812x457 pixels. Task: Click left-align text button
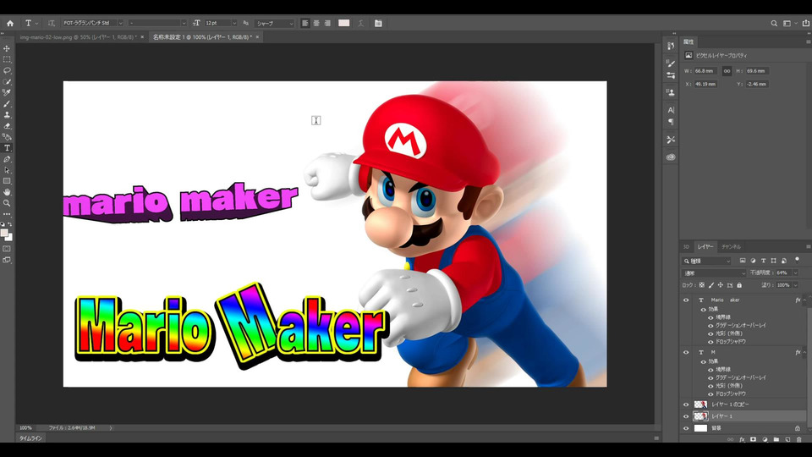305,23
